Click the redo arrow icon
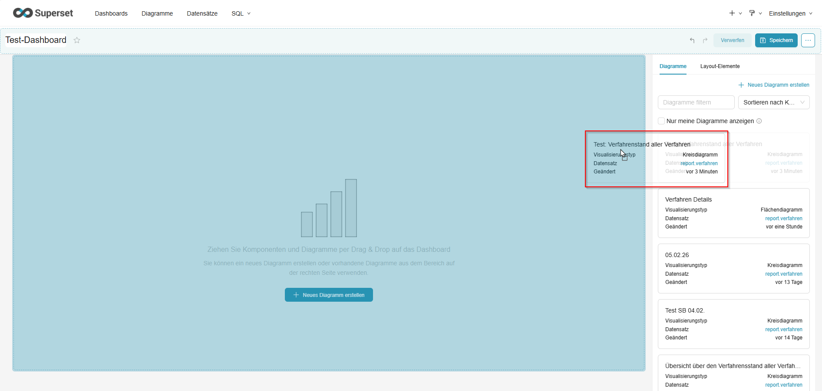 pyautogui.click(x=705, y=40)
